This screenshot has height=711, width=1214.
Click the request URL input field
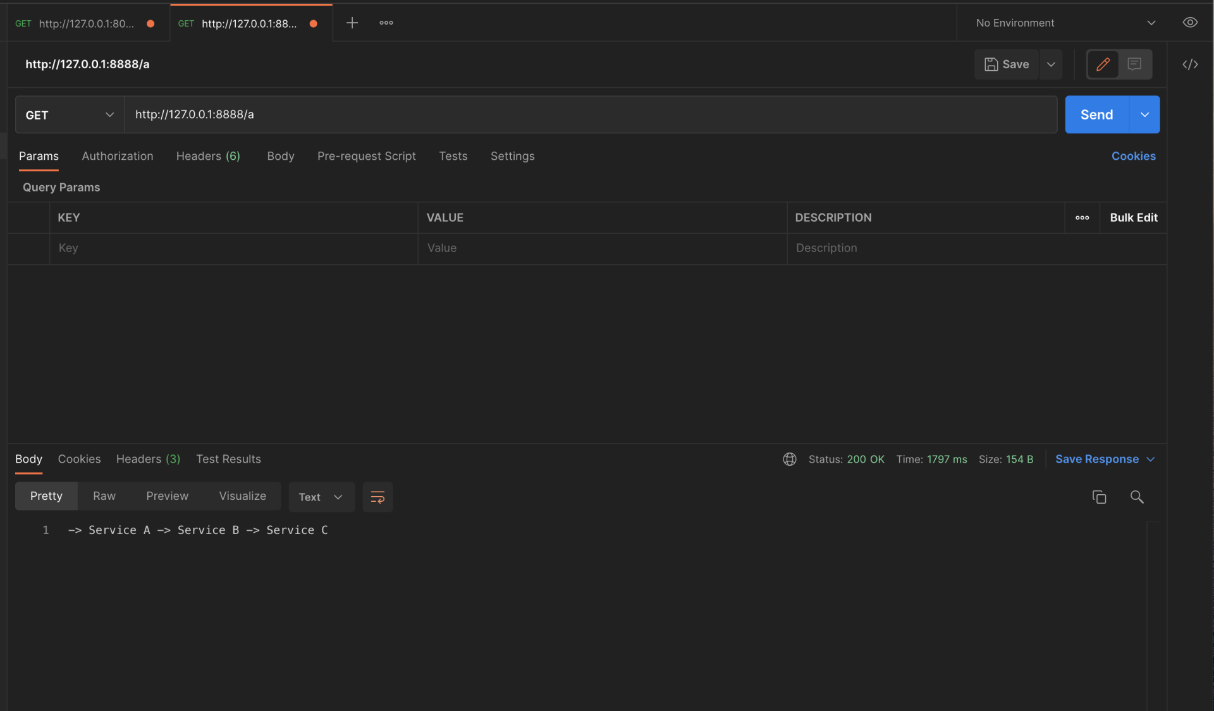591,115
